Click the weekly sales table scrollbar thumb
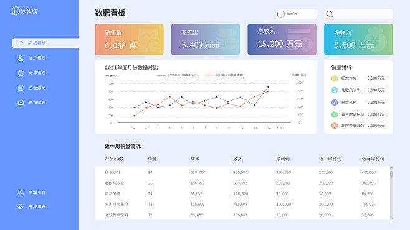The width and height of the screenshot is (410, 230). (391, 174)
